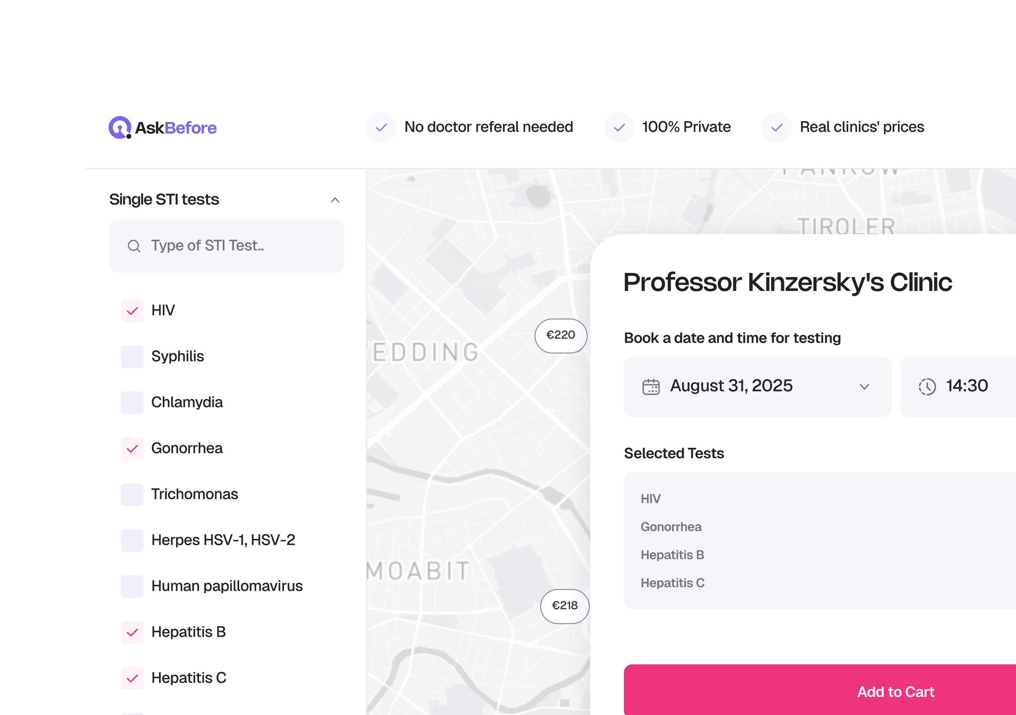
Task: Click checkmark badge beside No doctor referal
Action: (x=381, y=128)
